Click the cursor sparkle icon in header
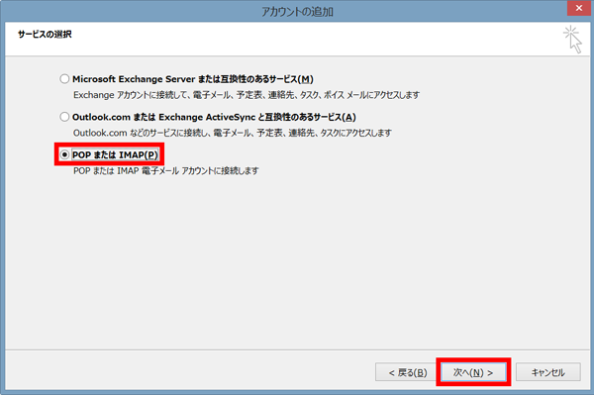The height and width of the screenshot is (395, 594). tap(572, 40)
